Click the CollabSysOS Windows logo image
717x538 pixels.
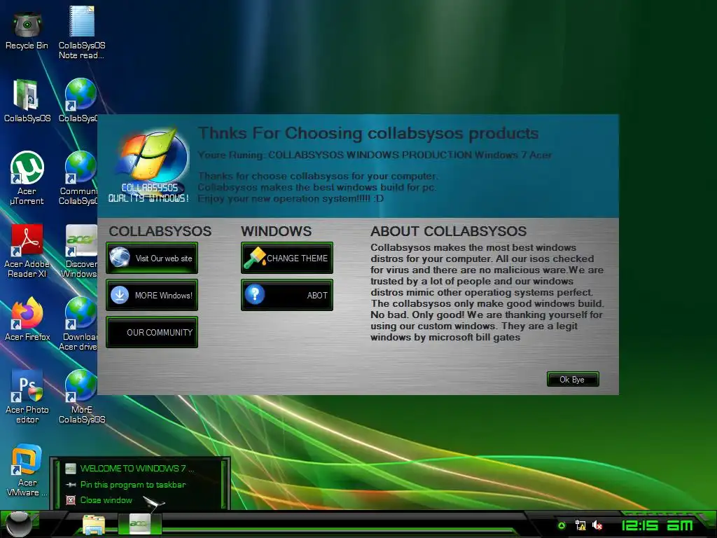[x=149, y=165]
